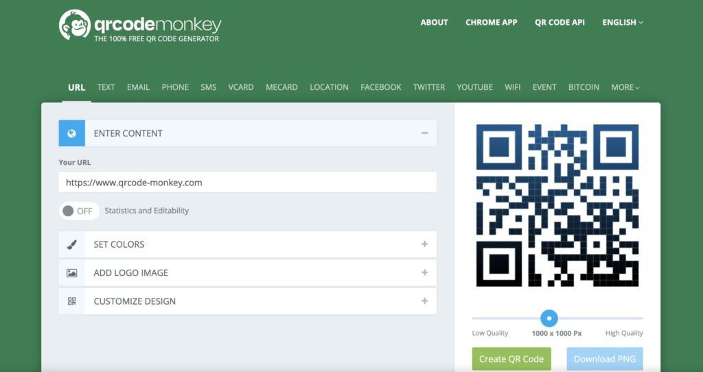Open the Chrome App link
Viewport: 703px width, 372px height.
tap(492, 23)
